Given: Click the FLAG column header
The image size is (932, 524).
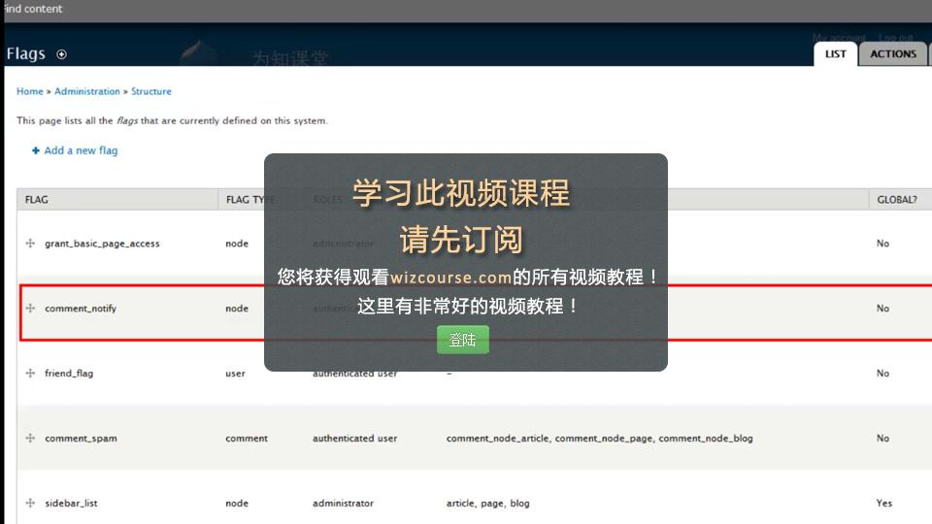Looking at the screenshot, I should coord(37,200).
